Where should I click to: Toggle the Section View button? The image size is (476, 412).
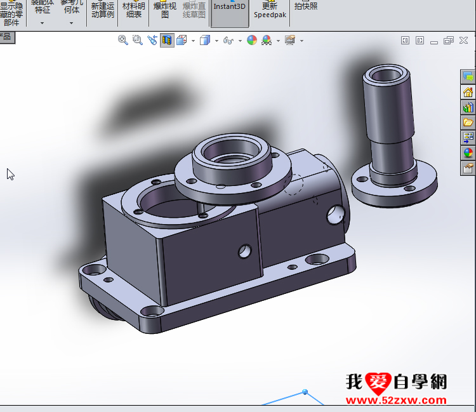(167, 40)
